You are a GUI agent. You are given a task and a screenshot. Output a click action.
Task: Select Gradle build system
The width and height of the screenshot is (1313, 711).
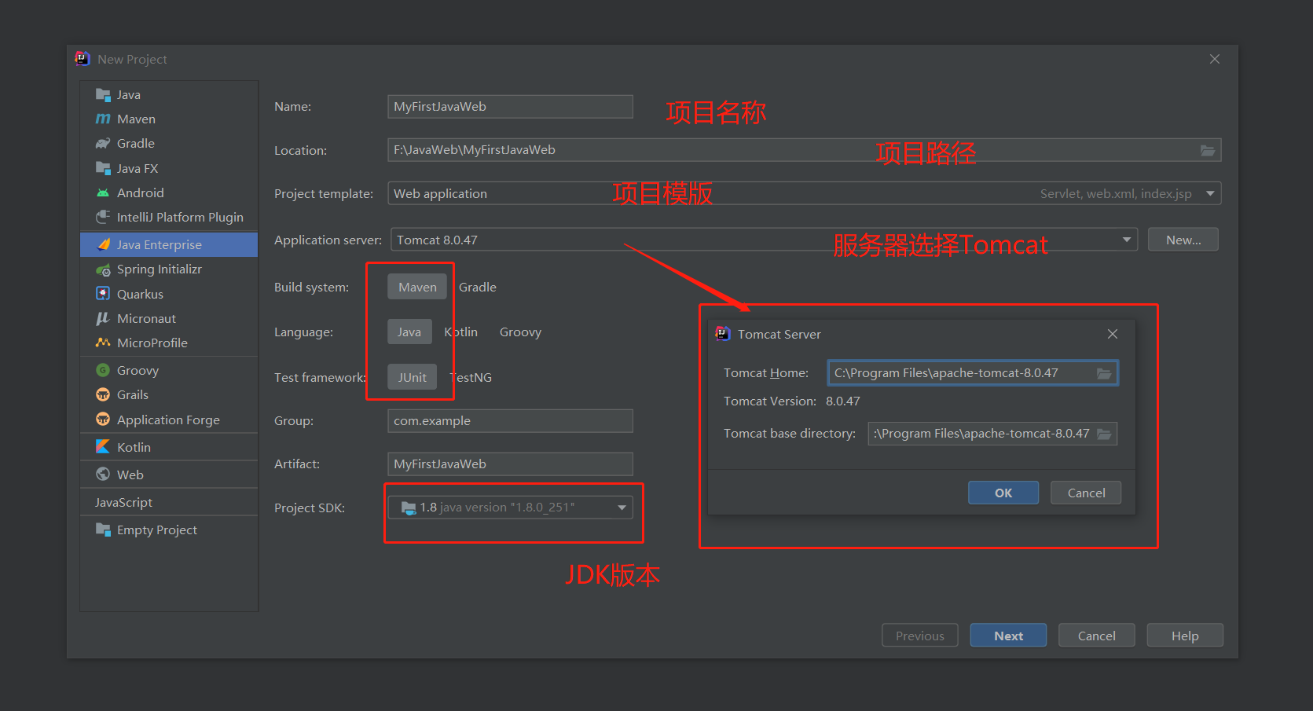coord(478,287)
